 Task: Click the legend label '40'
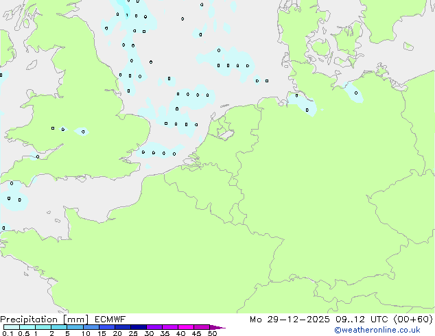tap(180, 333)
